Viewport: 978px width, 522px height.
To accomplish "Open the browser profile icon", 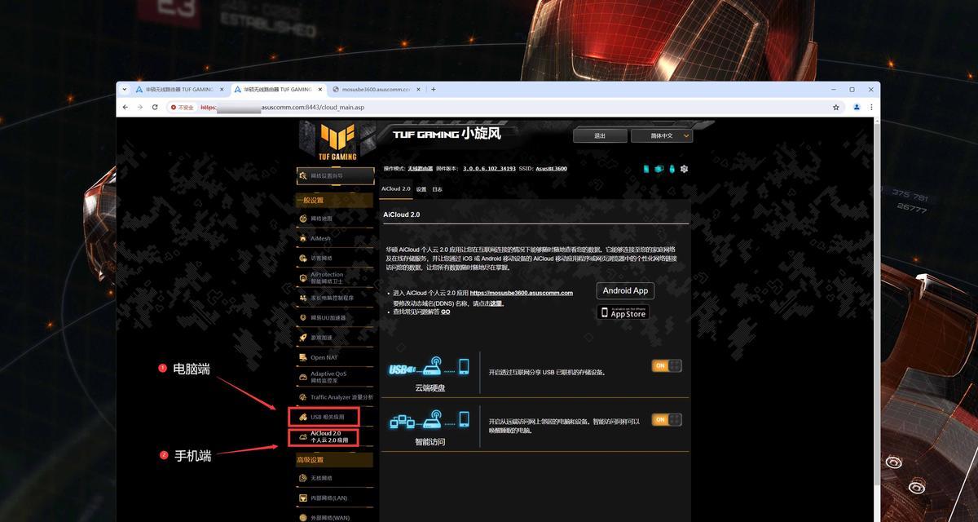I will click(857, 107).
